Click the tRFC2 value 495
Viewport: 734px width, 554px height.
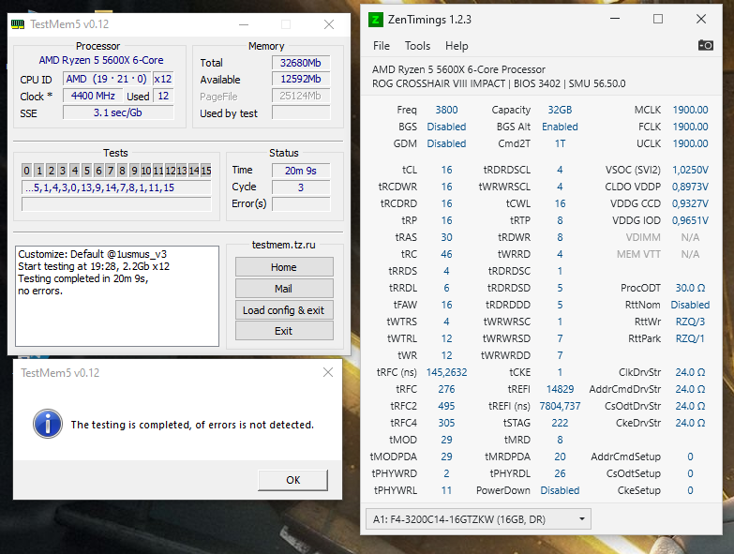point(446,406)
